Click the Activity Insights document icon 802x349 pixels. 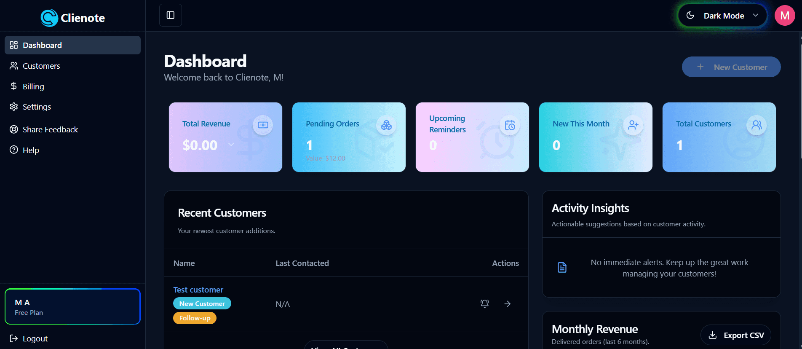pos(562,267)
